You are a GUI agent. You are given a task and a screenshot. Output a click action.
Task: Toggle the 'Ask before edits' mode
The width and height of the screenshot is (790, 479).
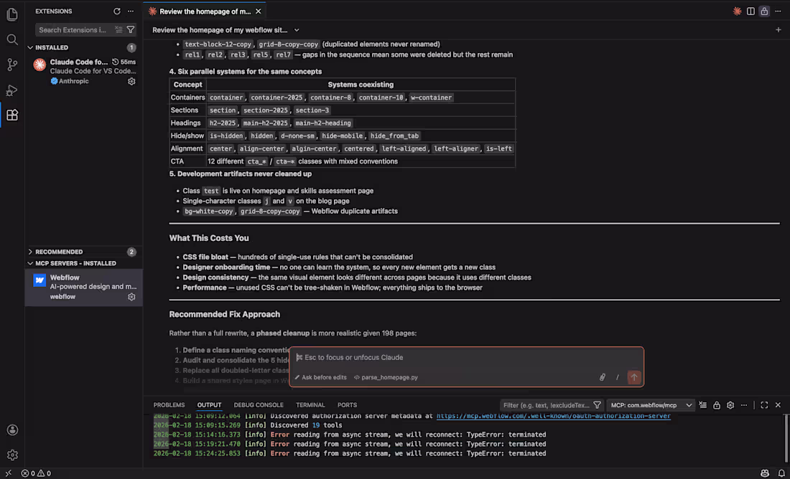320,377
